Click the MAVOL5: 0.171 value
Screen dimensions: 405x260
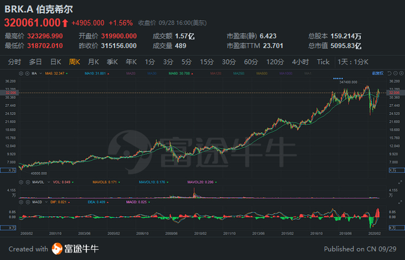click(x=106, y=182)
